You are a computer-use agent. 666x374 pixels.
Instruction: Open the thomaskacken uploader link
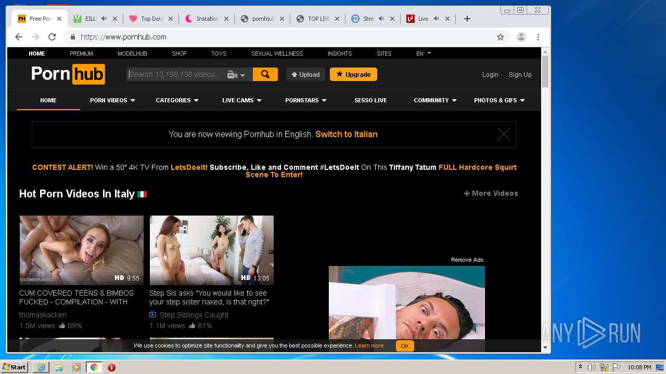pos(43,315)
